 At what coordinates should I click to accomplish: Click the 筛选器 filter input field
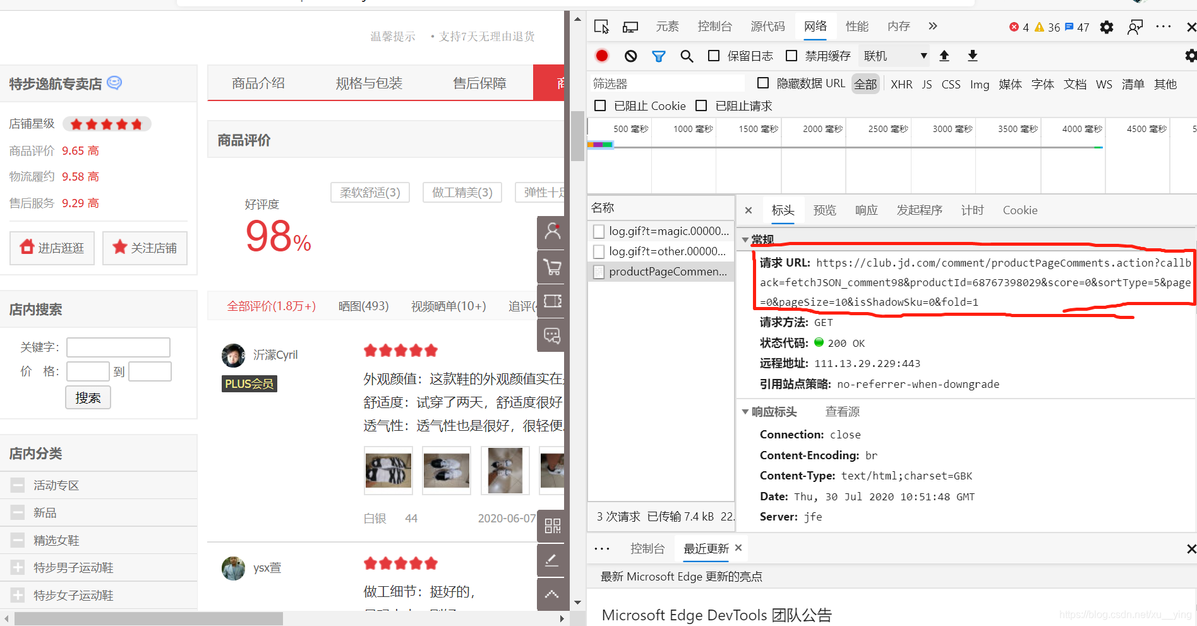(x=667, y=83)
